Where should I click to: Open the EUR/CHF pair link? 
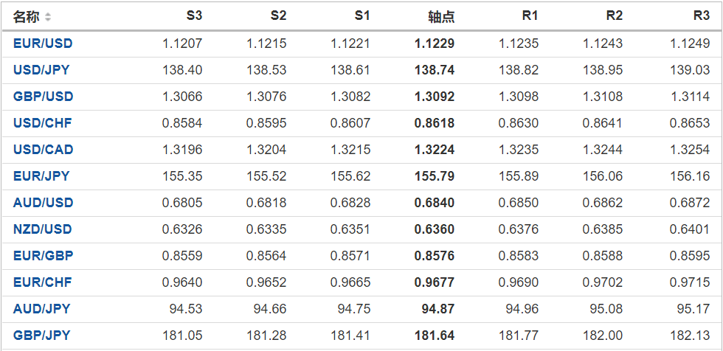point(43,282)
